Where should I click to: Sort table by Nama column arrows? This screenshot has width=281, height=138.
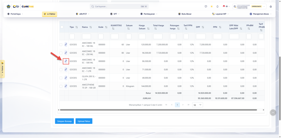click(91, 27)
